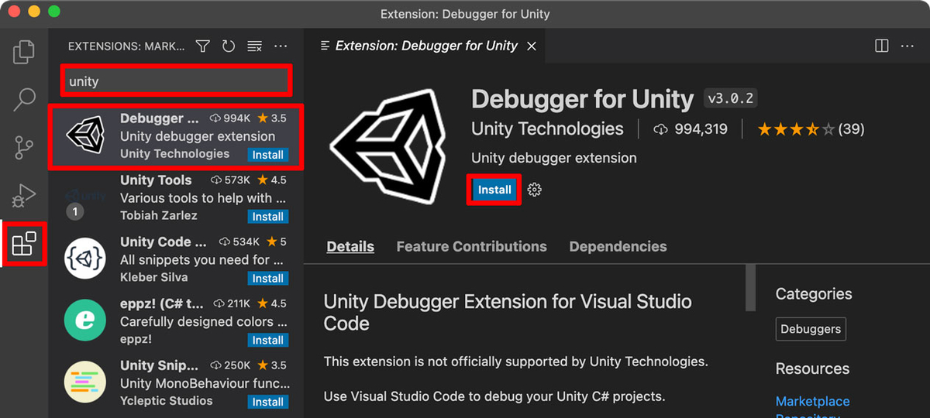This screenshot has width=930, height=418.
Task: Open the Explorer view in activity bar
Action: click(24, 52)
